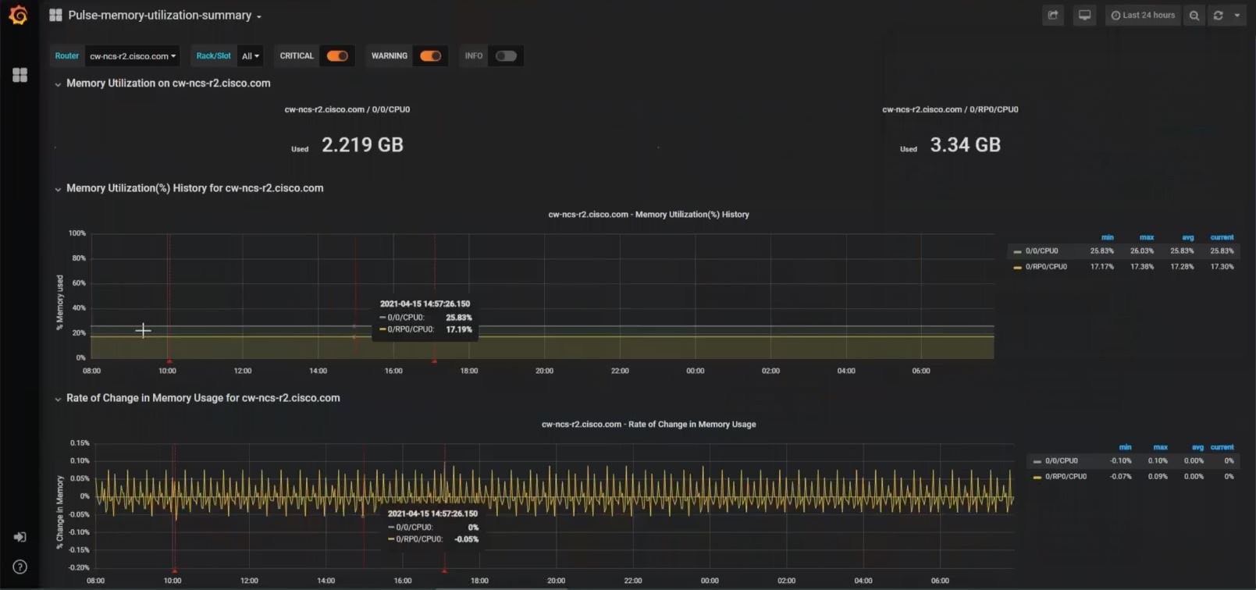
Task: Click the gray 0/0/CPU0 color swatch in history legend
Action: [1017, 252]
